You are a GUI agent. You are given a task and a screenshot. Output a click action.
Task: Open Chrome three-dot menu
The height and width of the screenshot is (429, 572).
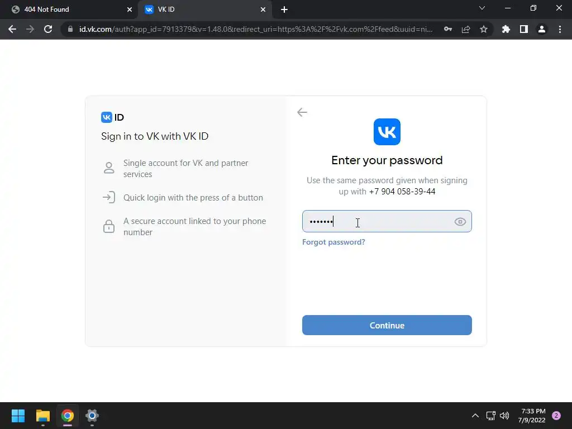coord(560,29)
